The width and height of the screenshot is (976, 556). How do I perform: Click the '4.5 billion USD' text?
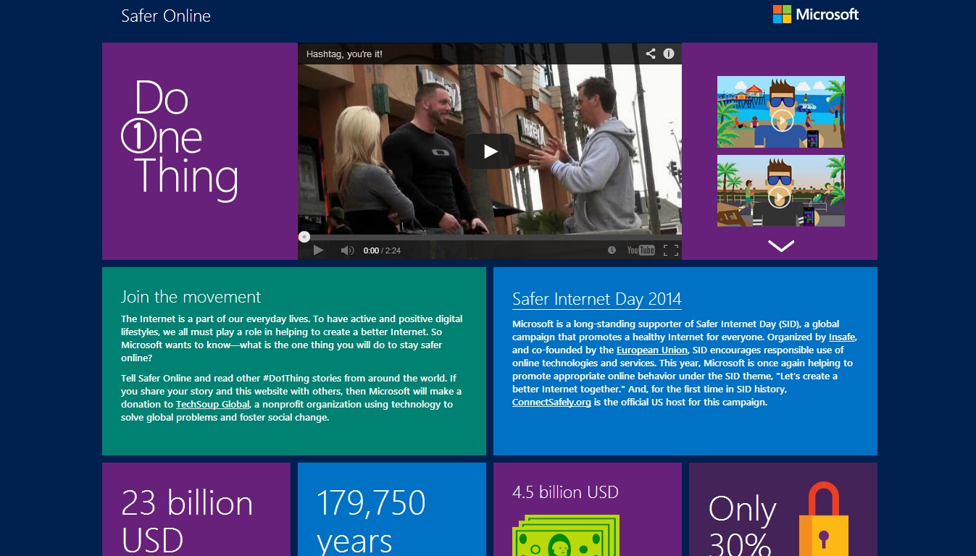coord(565,493)
